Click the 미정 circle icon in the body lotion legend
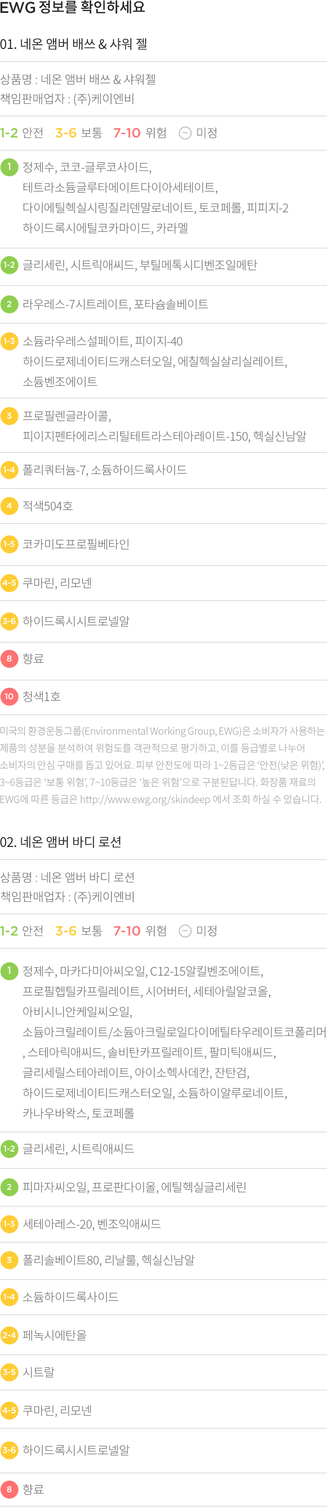Screen dimensions: 327x1512 [185, 931]
